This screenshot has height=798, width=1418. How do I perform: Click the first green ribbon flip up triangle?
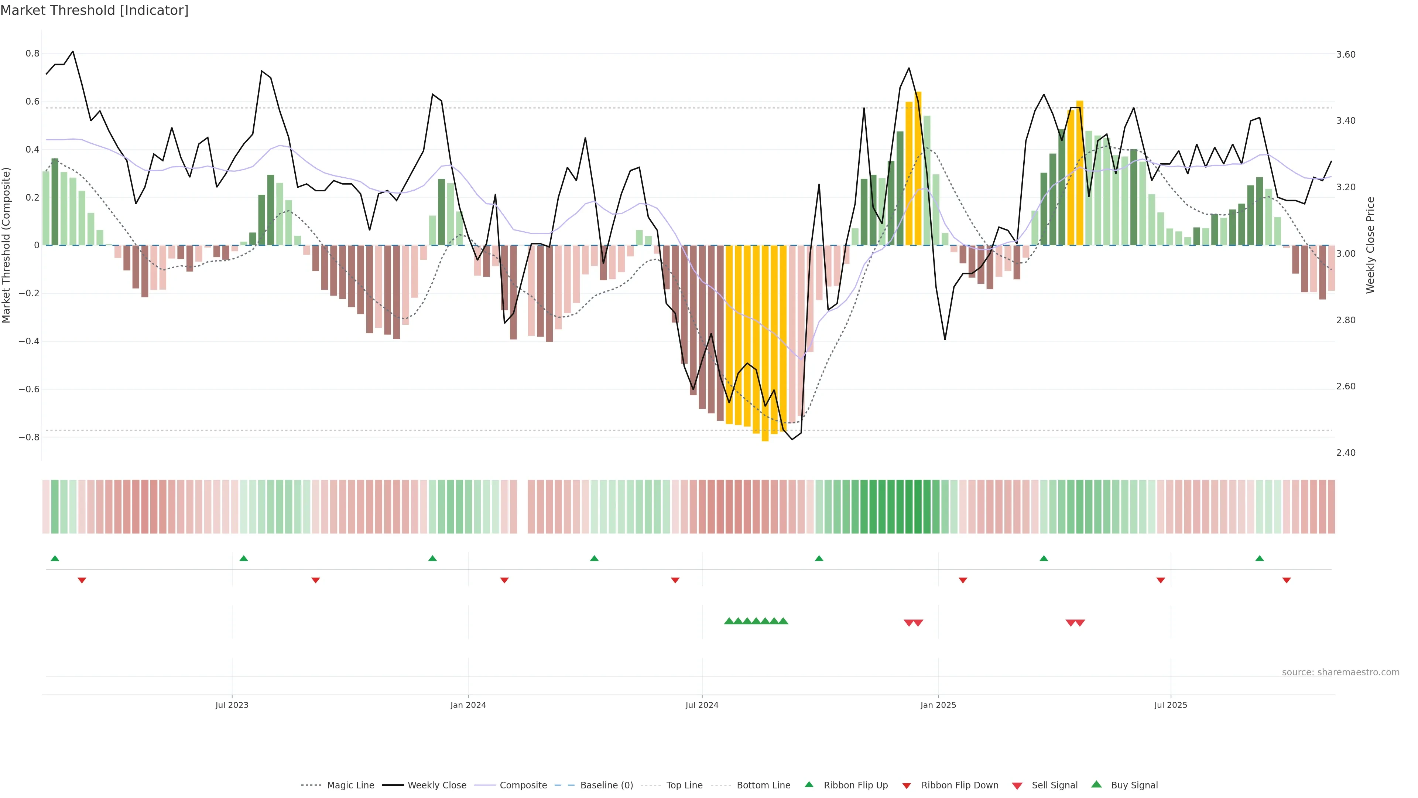[x=55, y=559]
